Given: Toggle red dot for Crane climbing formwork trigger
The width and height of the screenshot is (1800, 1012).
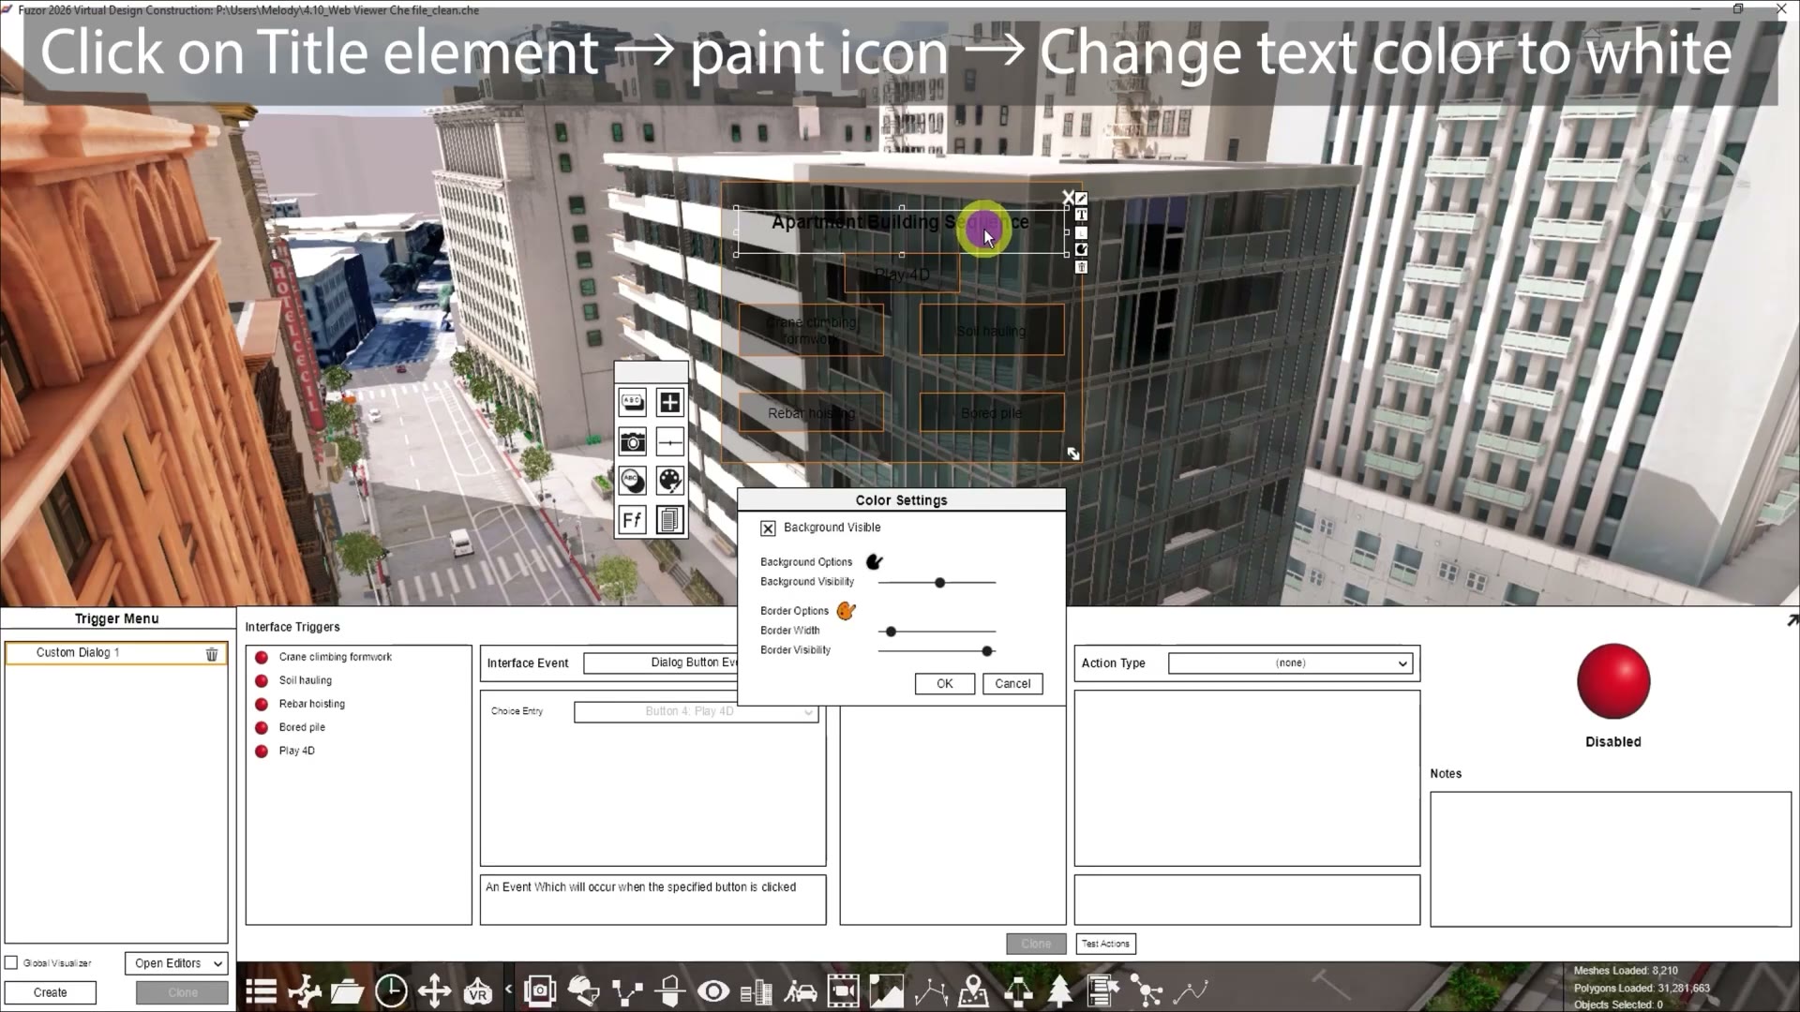Looking at the screenshot, I should 262,658.
